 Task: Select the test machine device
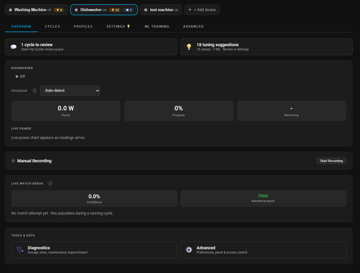pos(161,10)
